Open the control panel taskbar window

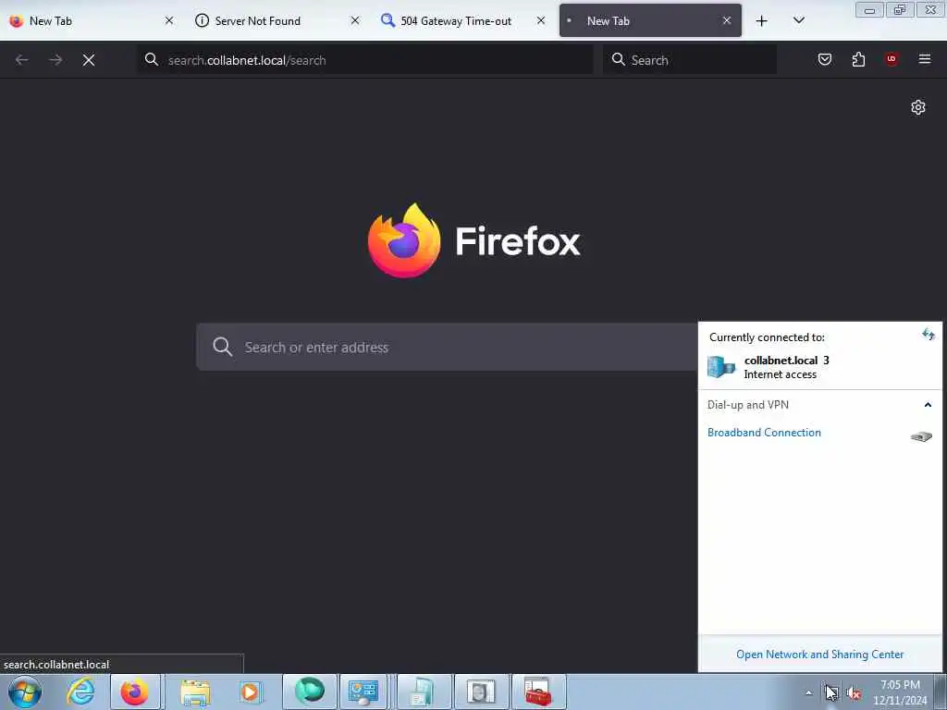(363, 692)
